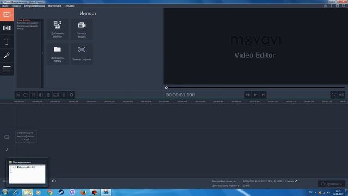Click the timeline ruler near its start
The image size is (348, 196).
click(19, 102)
